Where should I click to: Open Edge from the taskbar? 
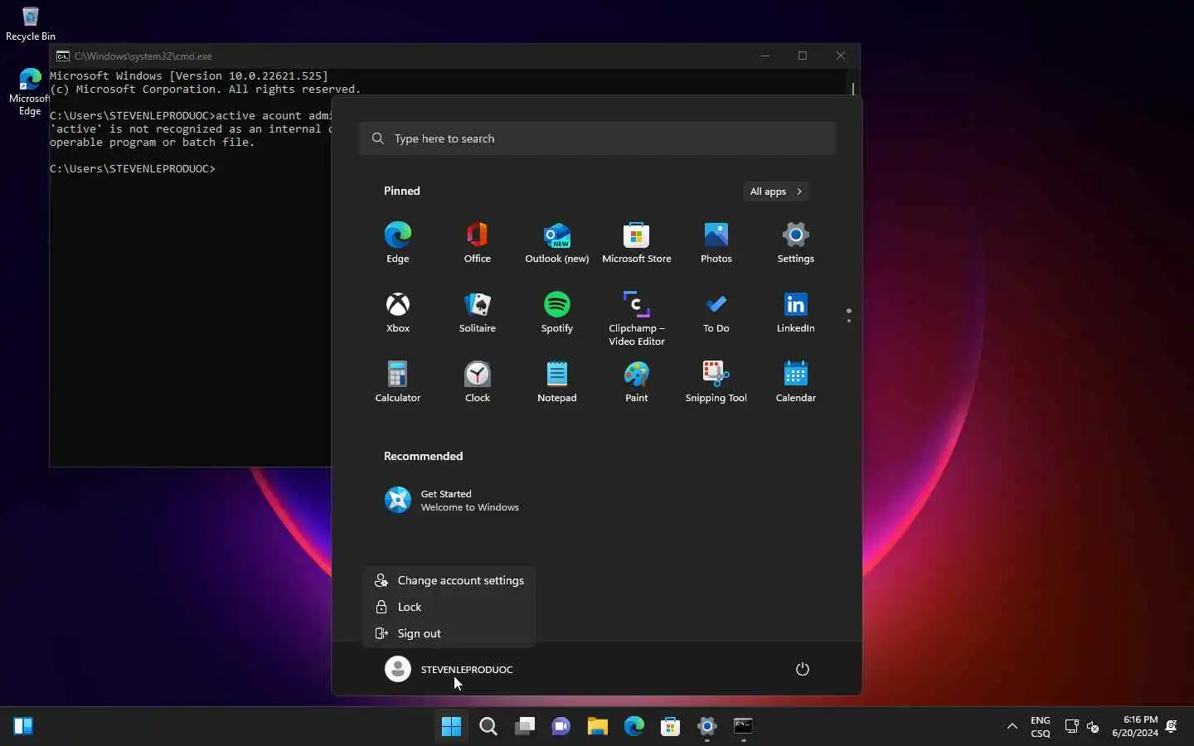(635, 727)
